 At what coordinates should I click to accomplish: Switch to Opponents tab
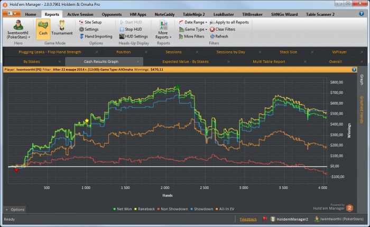pos(112,14)
